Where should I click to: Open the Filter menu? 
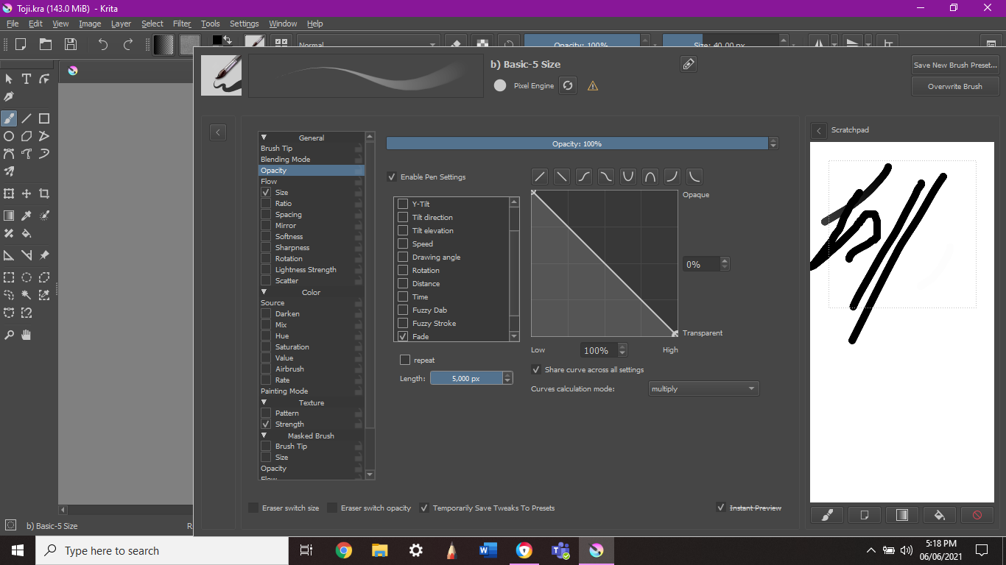coord(182,24)
